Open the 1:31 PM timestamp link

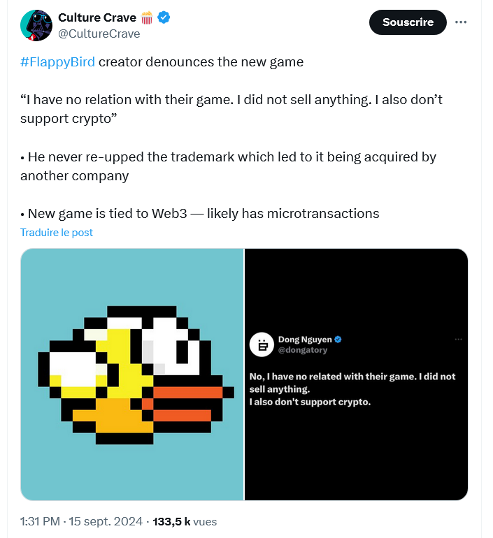pos(42,522)
